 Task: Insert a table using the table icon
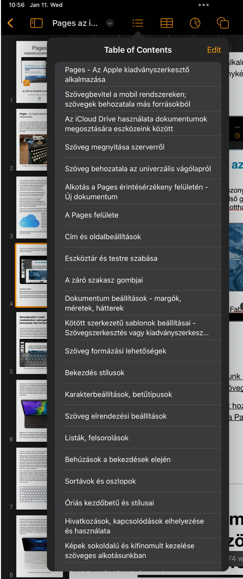point(167,23)
